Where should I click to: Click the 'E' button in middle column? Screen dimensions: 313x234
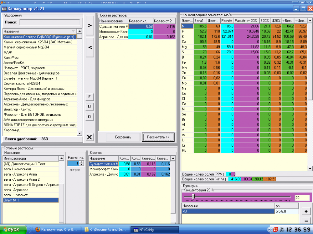point(90,97)
